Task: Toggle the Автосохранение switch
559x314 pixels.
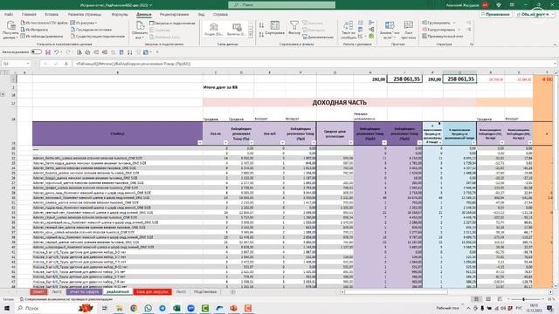Action: pyautogui.click(x=36, y=52)
